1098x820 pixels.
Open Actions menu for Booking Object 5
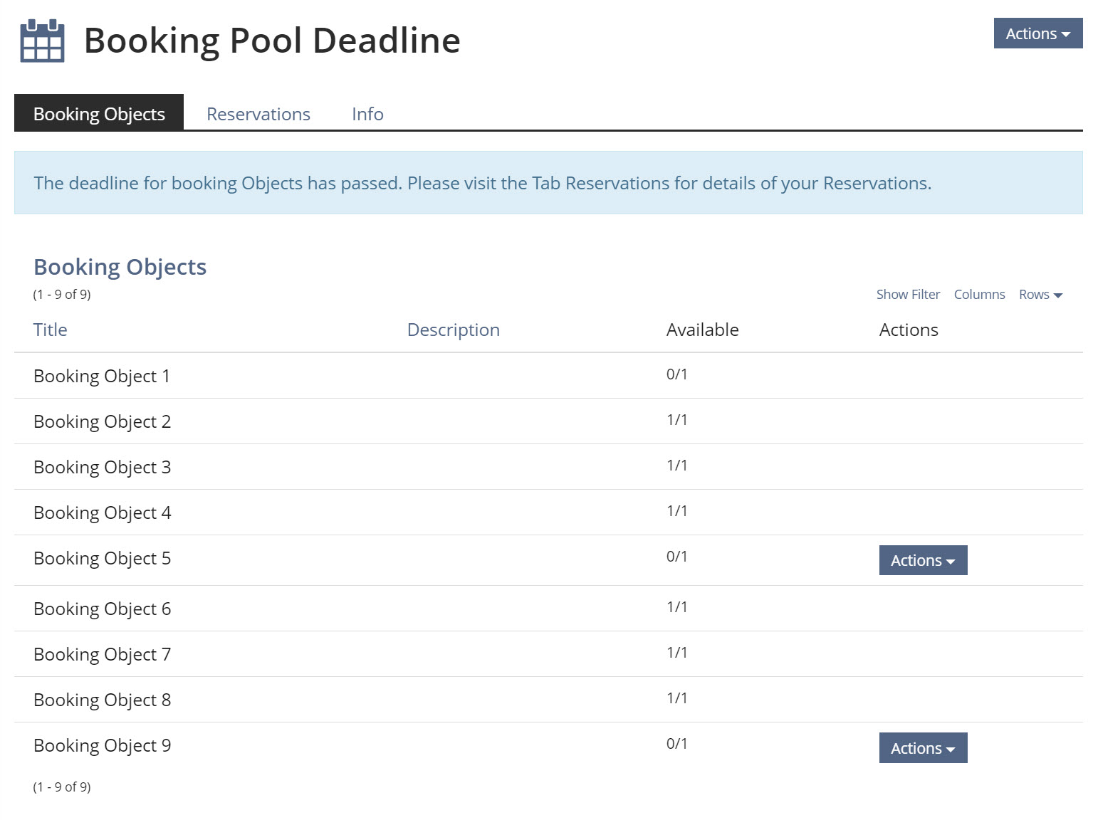pyautogui.click(x=922, y=561)
